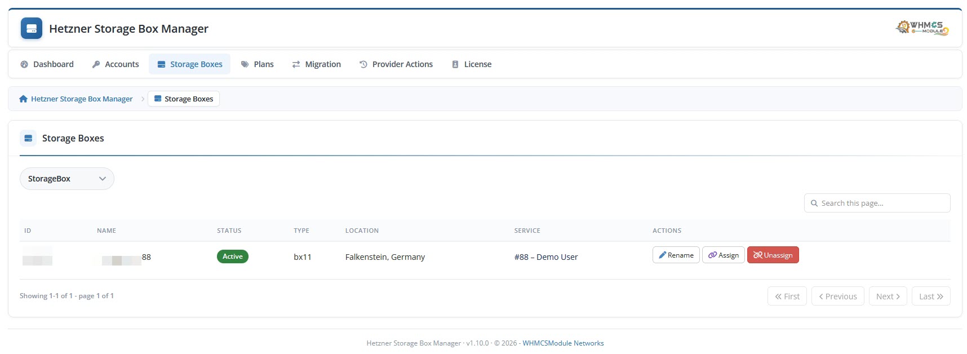Click the STATUS column header

coord(229,231)
